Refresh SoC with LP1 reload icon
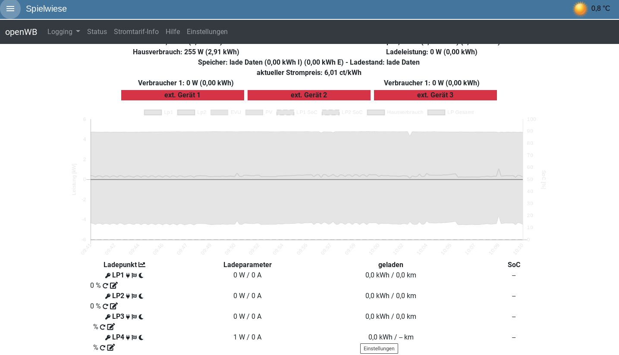Image resolution: width=619 pixels, height=355 pixels. tap(105, 286)
